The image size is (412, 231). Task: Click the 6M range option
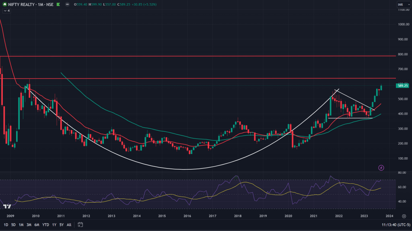click(x=36, y=225)
